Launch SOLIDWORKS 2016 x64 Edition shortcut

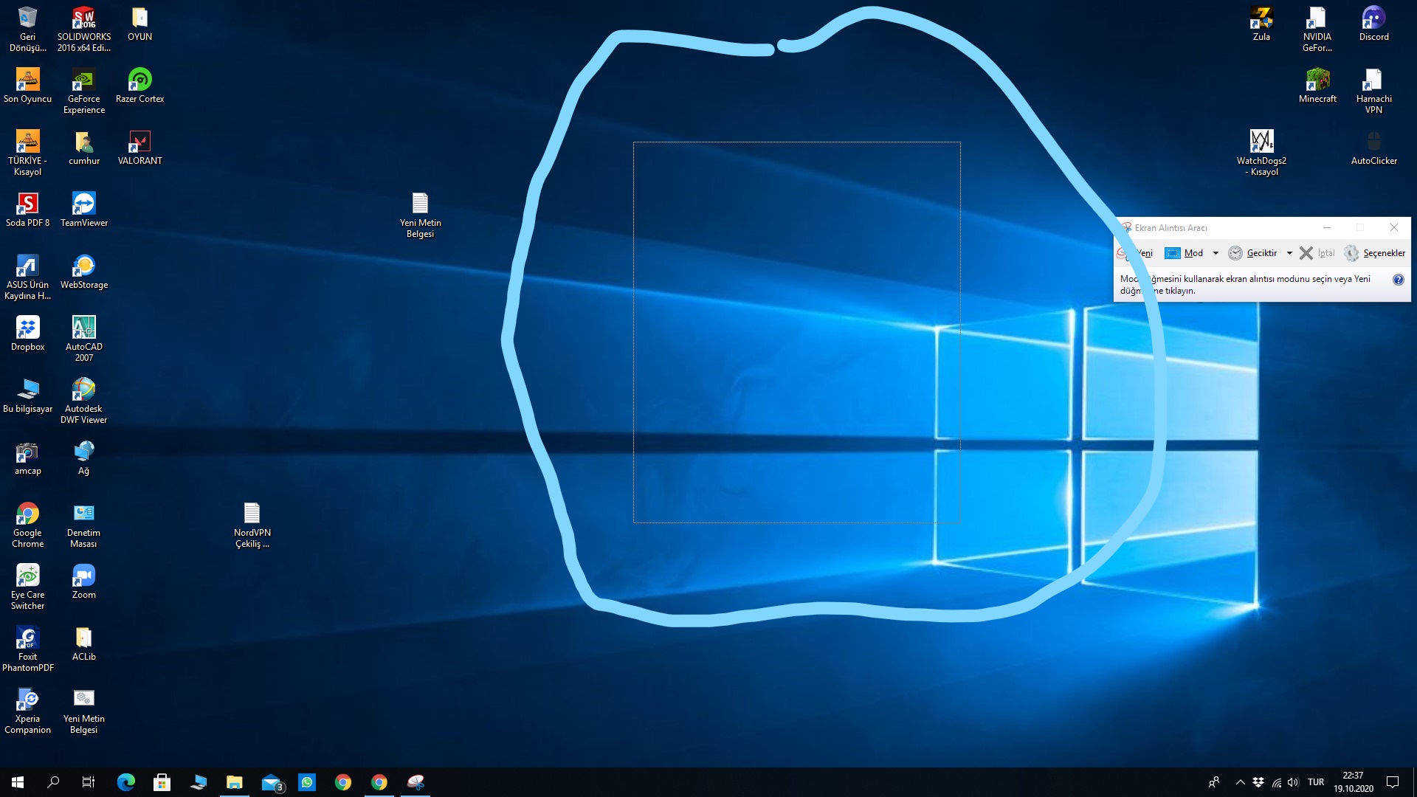point(83,29)
